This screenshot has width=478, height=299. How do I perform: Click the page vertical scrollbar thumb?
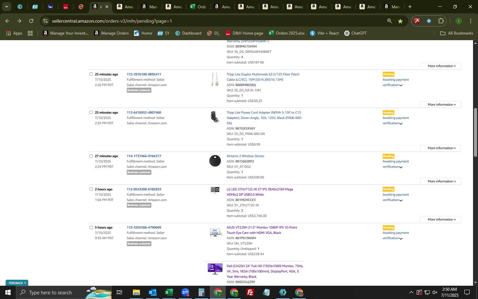[475, 132]
